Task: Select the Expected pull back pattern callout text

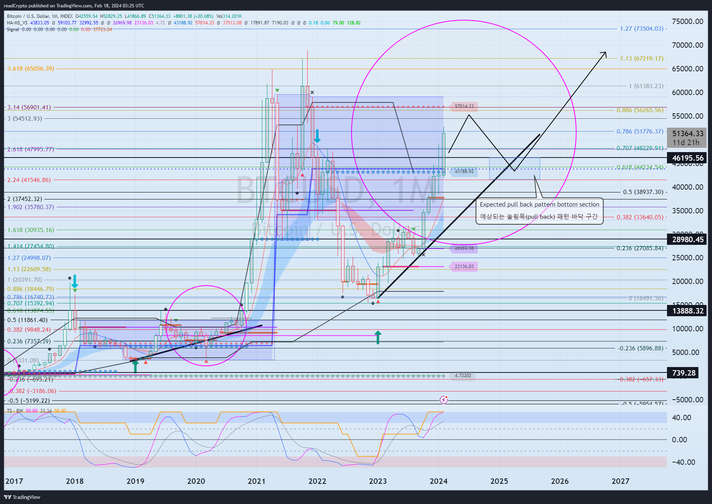Action: click(x=539, y=204)
